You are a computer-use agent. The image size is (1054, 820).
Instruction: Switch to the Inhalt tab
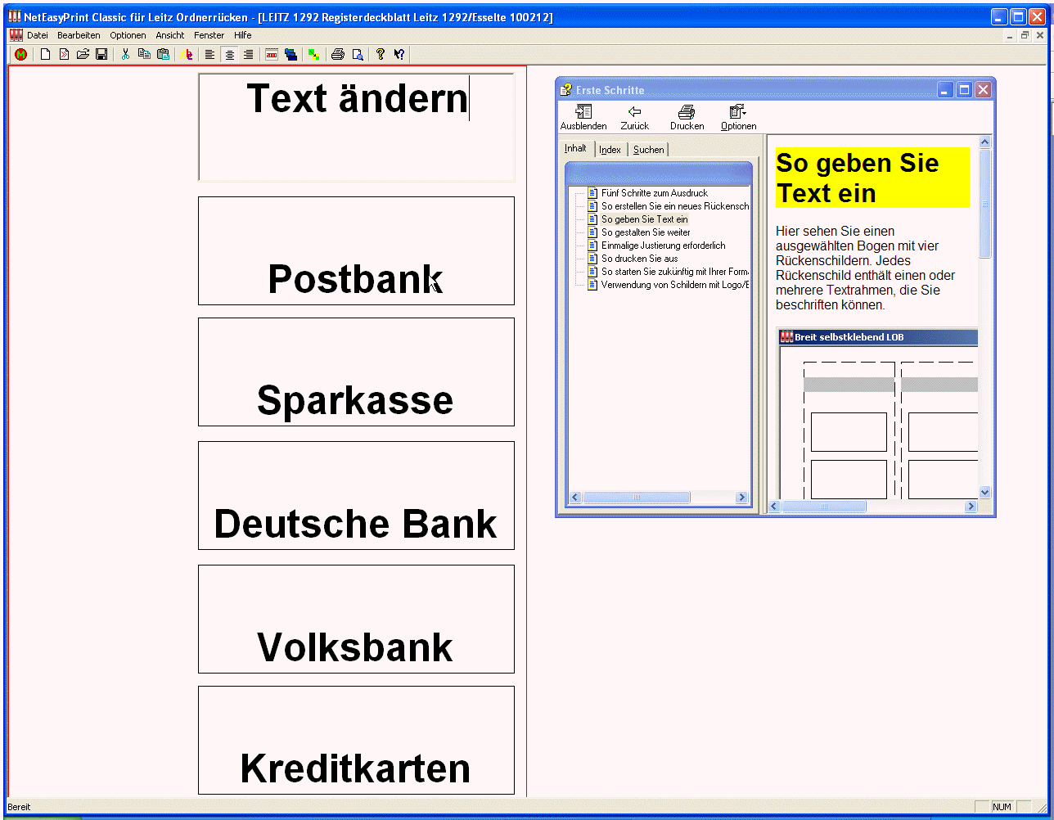click(x=576, y=148)
